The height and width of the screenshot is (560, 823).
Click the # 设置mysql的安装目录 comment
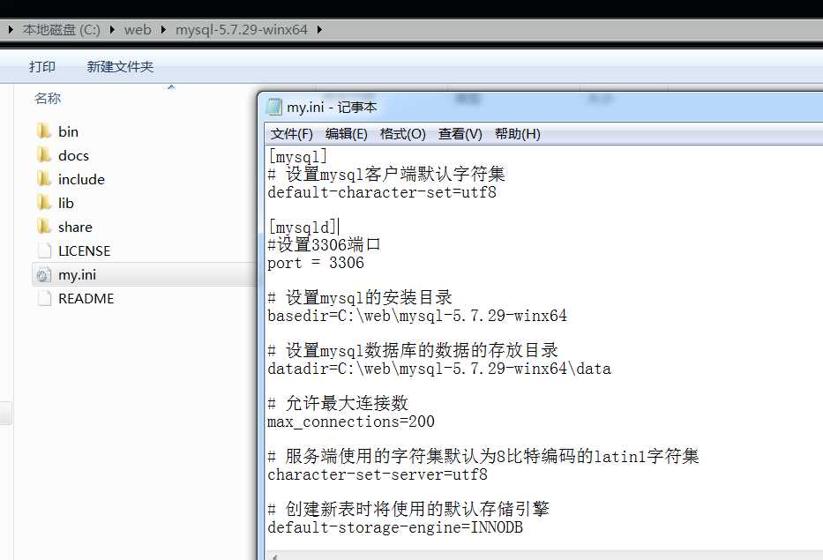point(360,297)
